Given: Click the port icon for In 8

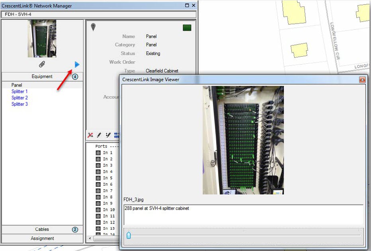Looking at the screenshot, I should click(98, 197).
